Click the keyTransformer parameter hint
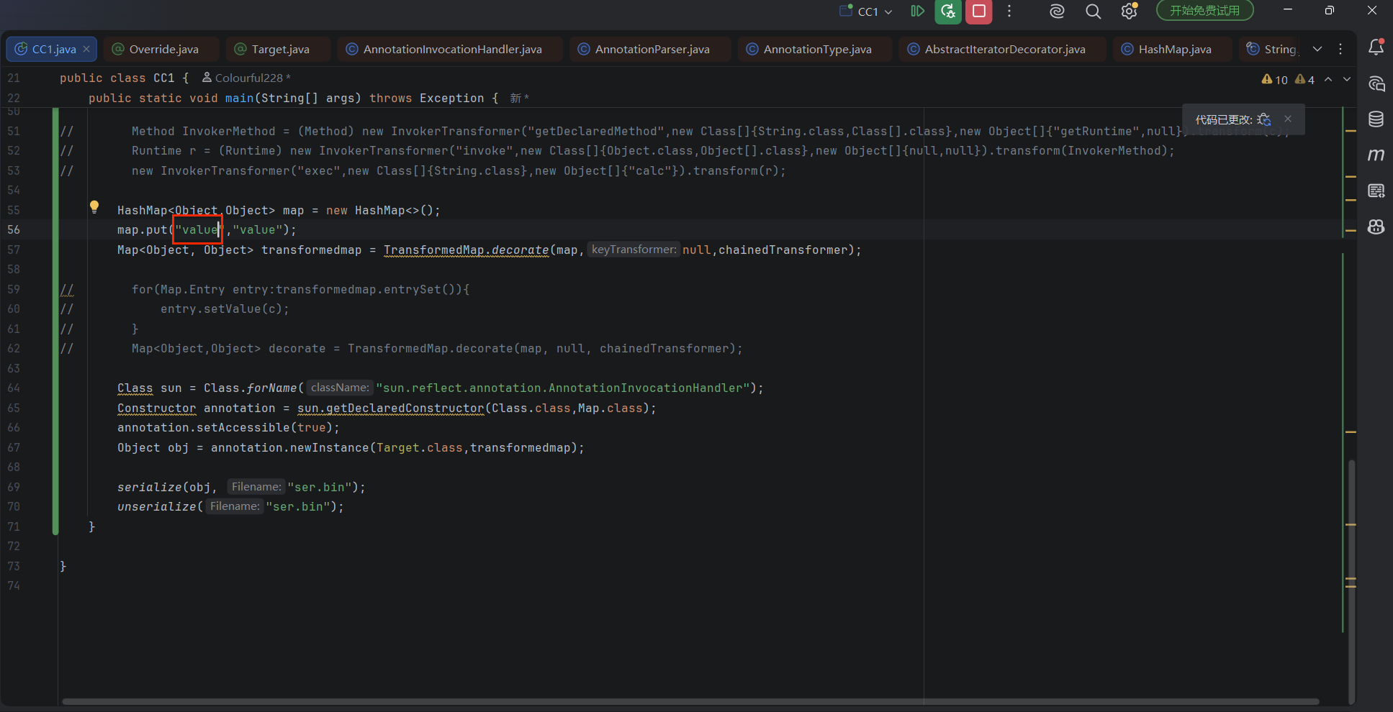The height and width of the screenshot is (712, 1393). click(634, 250)
